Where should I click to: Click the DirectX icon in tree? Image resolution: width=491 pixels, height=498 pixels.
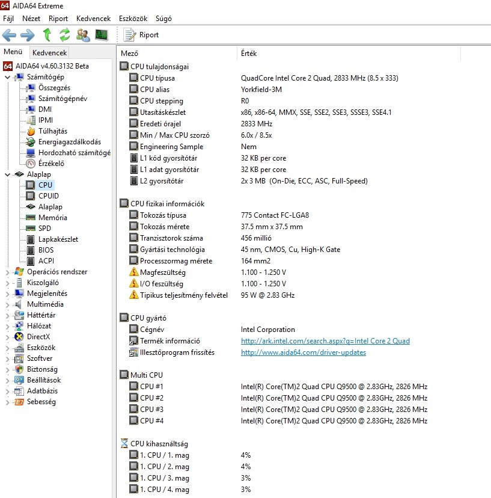[x=19, y=337]
